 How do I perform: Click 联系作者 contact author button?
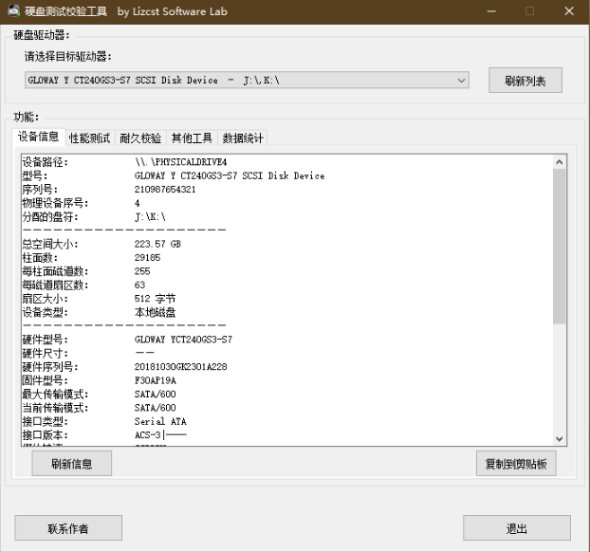[x=68, y=528]
